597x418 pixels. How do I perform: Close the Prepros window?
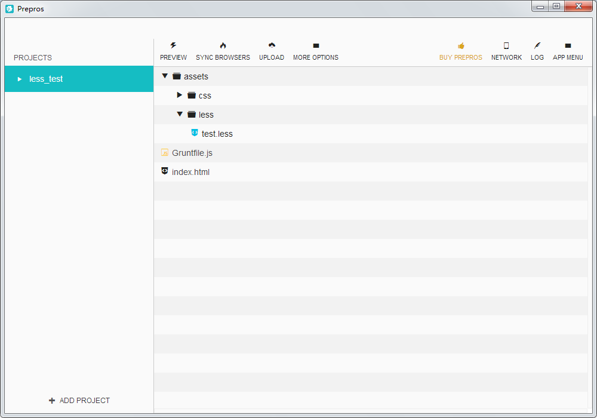pyautogui.click(x=578, y=7)
